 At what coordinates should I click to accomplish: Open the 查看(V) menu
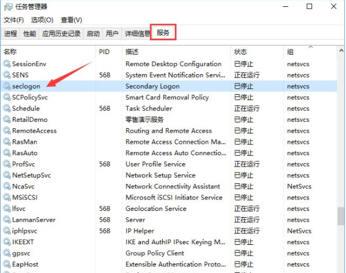point(72,20)
